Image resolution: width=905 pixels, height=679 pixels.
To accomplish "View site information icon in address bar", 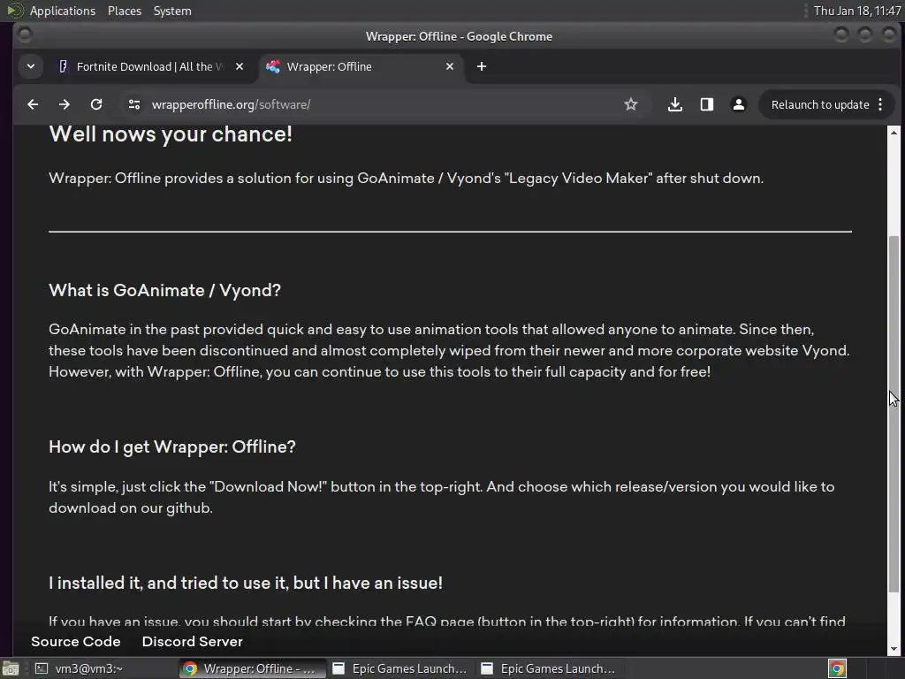I will click(x=134, y=104).
